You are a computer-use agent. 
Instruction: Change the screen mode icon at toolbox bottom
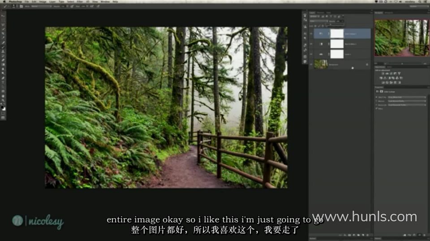click(3, 118)
